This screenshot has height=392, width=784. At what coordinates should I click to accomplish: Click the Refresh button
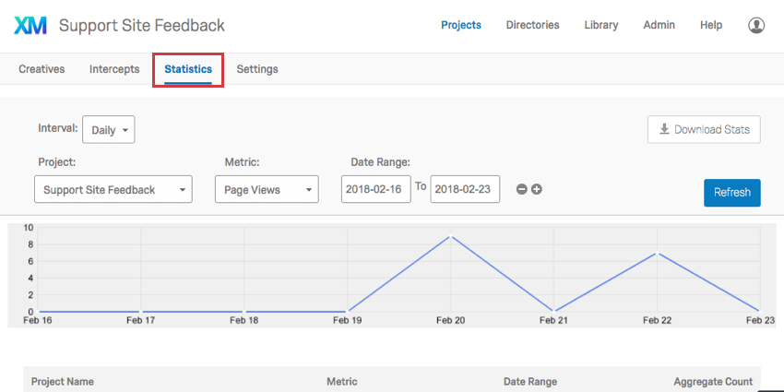tap(731, 193)
